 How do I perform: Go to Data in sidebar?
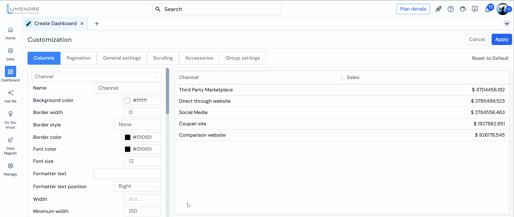point(10,51)
